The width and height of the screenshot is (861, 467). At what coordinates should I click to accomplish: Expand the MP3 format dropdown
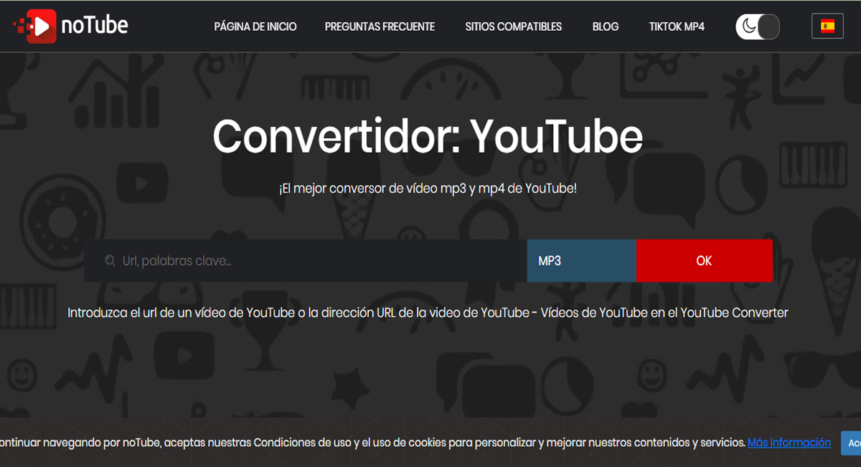[x=582, y=261]
